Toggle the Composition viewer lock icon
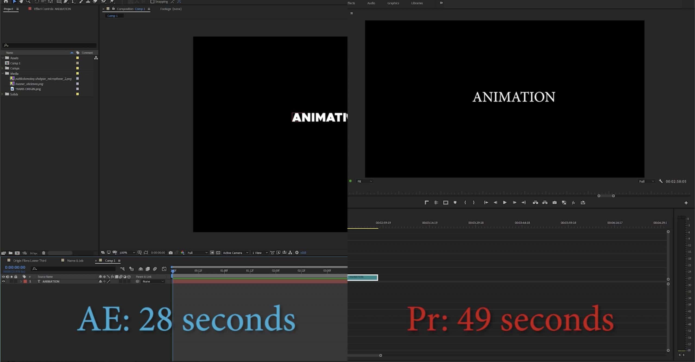Viewport: 695px width, 362px height. pyautogui.click(x=113, y=9)
